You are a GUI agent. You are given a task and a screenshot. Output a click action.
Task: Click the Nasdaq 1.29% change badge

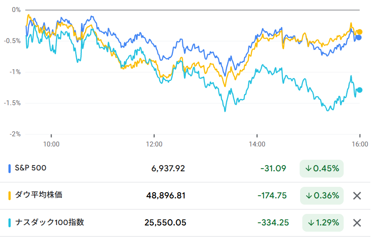pyautogui.click(x=323, y=223)
